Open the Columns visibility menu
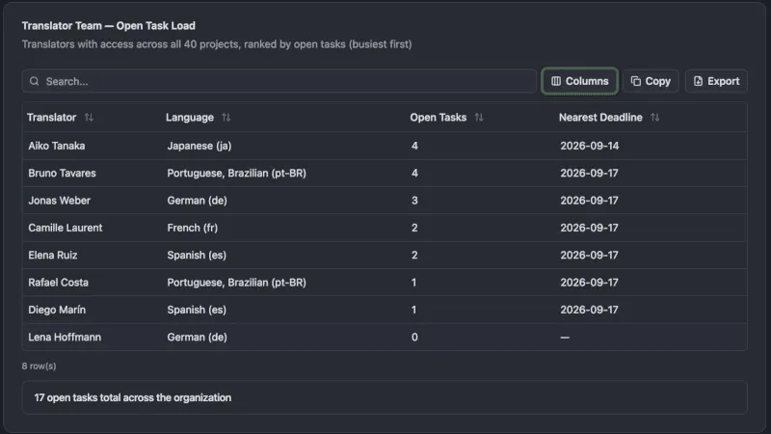This screenshot has height=434, width=771. click(580, 81)
